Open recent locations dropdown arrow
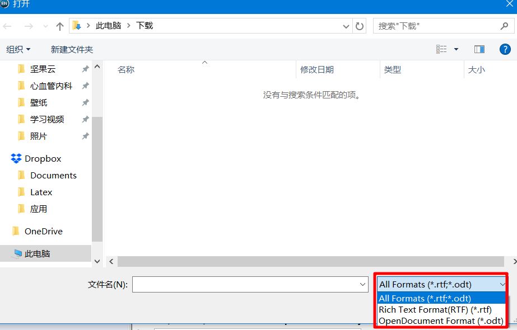 point(45,26)
